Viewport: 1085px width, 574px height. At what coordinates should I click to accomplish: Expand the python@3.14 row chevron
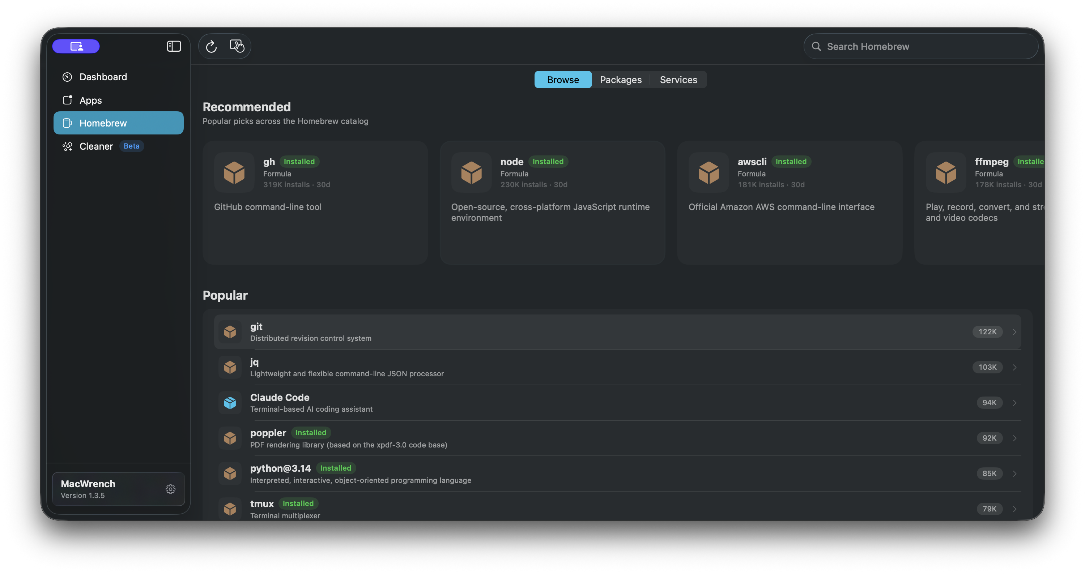pyautogui.click(x=1015, y=474)
